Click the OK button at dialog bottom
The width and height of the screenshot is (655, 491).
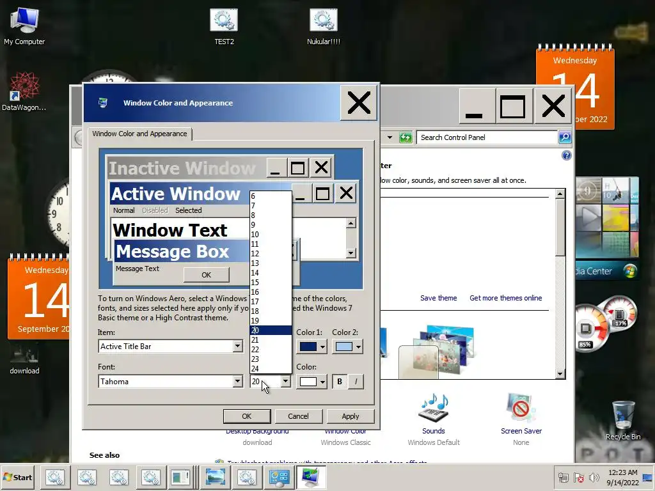(246, 416)
